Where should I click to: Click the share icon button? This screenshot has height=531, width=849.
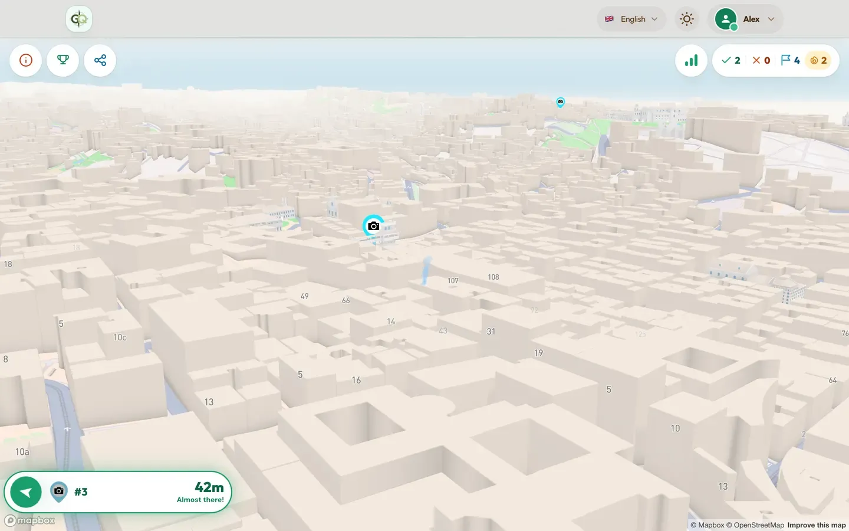tap(100, 60)
